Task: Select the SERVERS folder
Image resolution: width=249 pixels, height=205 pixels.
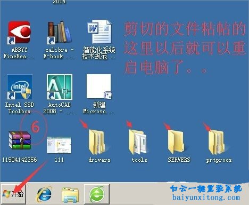Action: click(176, 142)
